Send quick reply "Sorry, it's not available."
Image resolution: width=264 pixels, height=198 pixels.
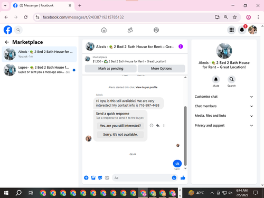[120, 135]
